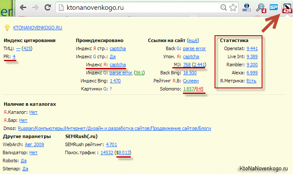
Task: Go back with the browser back arrow
Action: pyautogui.click(x=23, y=8)
